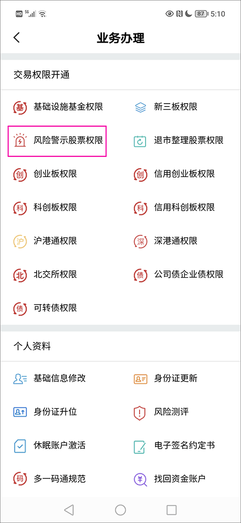The width and height of the screenshot is (241, 523).
Task: Tap the 休眠账户激活 file checkmark icon
Action: [x=20, y=446]
